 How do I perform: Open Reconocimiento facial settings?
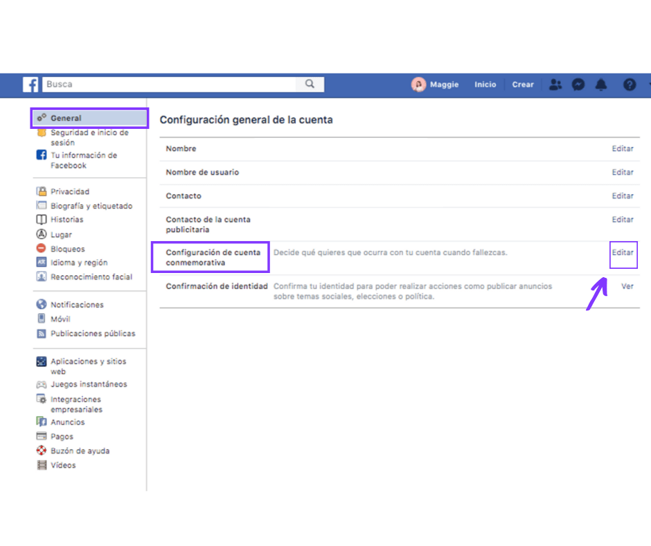click(91, 276)
